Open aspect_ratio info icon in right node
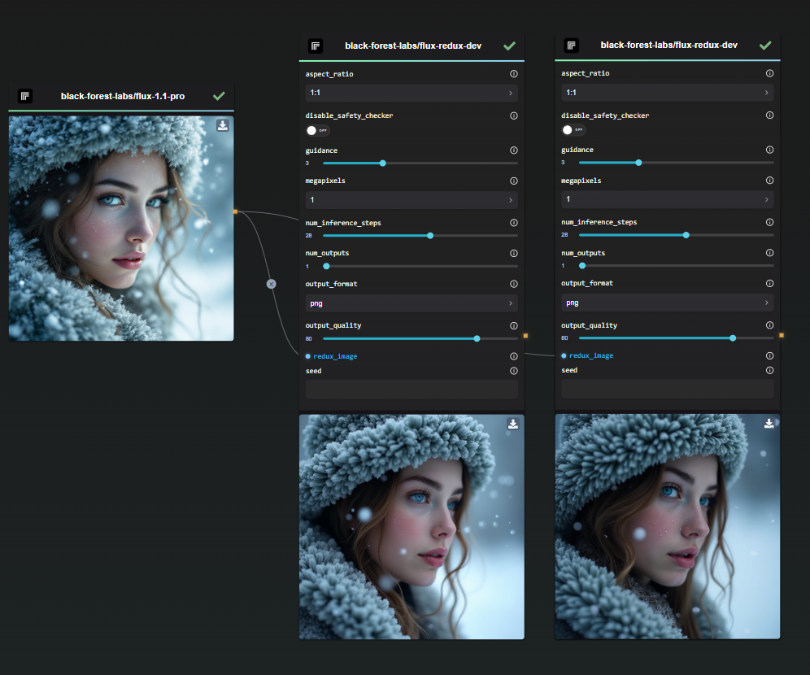The image size is (810, 675). click(x=769, y=73)
